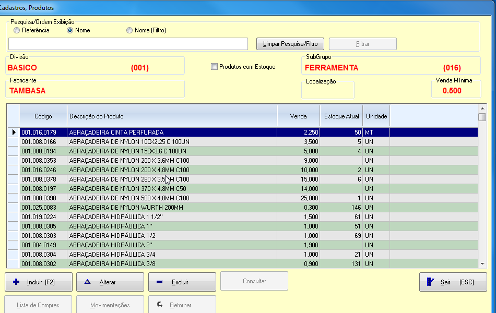Sort by Descrição do Produto column header
Image resolution: width=496 pixels, height=313 pixels.
click(x=171, y=116)
